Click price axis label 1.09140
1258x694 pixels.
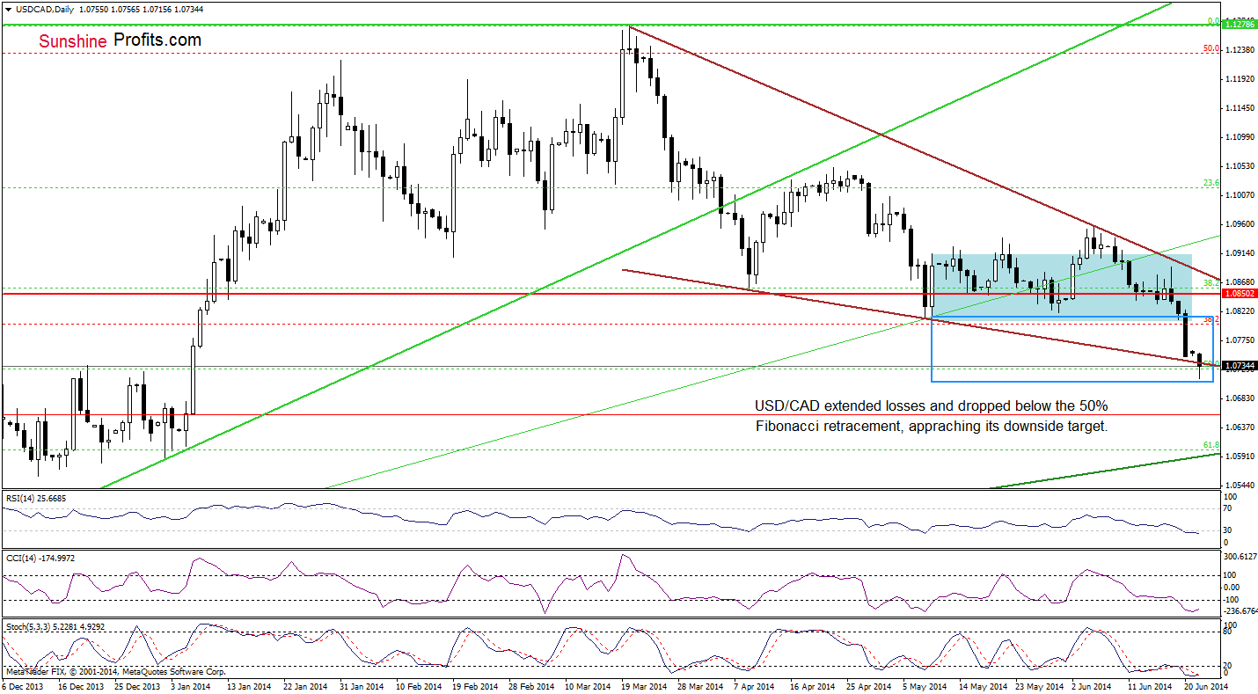[x=1239, y=252]
